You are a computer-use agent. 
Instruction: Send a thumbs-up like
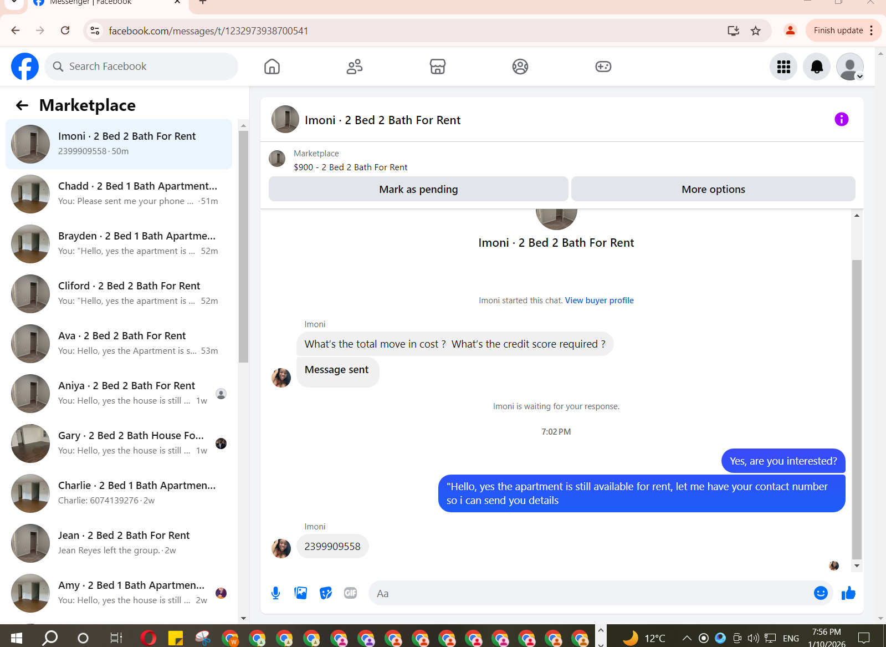pyautogui.click(x=848, y=593)
